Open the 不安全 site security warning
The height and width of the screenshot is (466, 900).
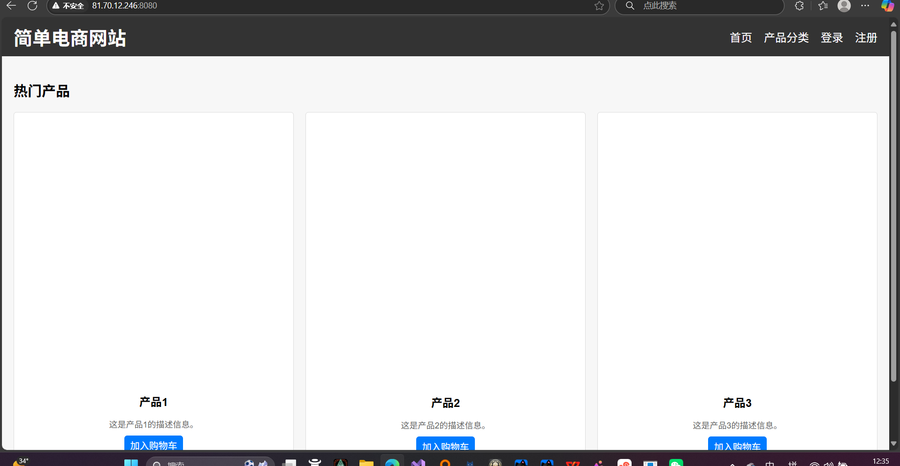[69, 6]
